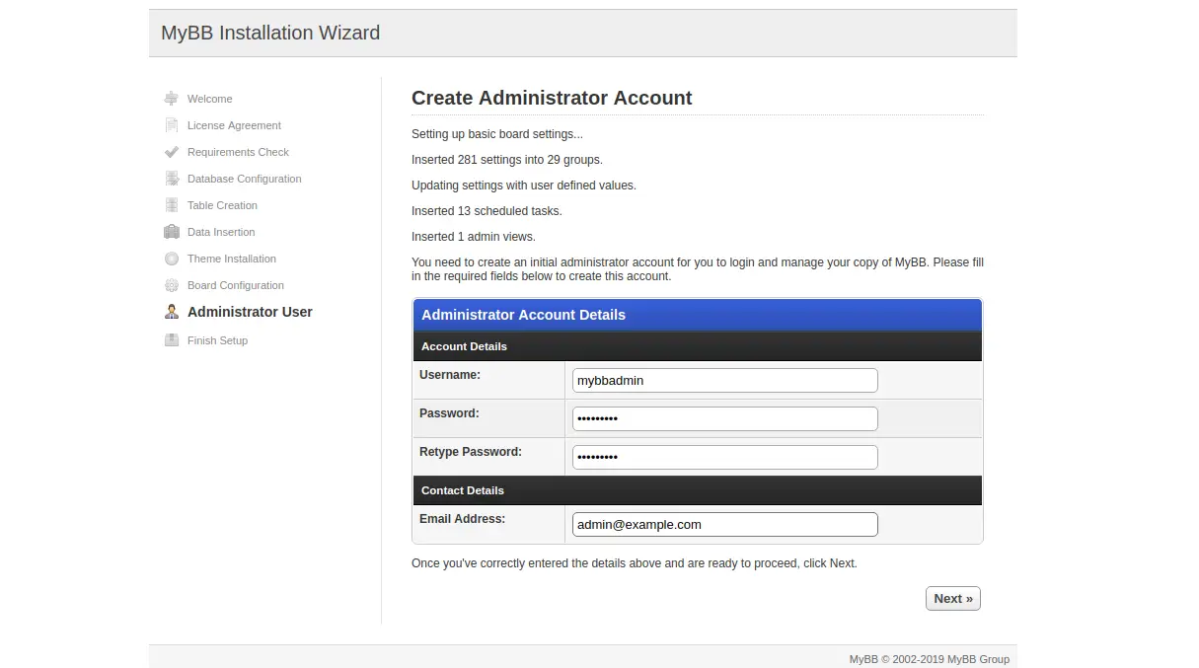Click the Create Administrator Account heading
1199x668 pixels.
(x=552, y=98)
